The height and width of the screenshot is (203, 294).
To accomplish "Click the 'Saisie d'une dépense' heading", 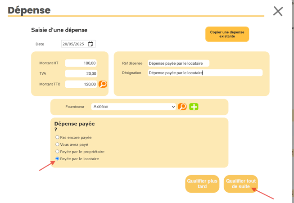I will 59,30.
